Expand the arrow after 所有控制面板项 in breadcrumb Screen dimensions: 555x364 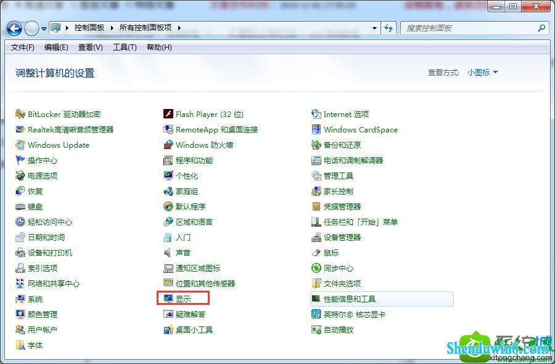coord(179,28)
